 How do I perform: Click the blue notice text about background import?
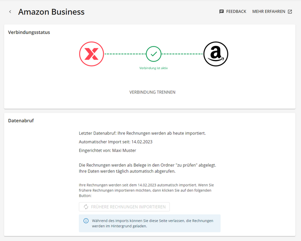coord(153,223)
